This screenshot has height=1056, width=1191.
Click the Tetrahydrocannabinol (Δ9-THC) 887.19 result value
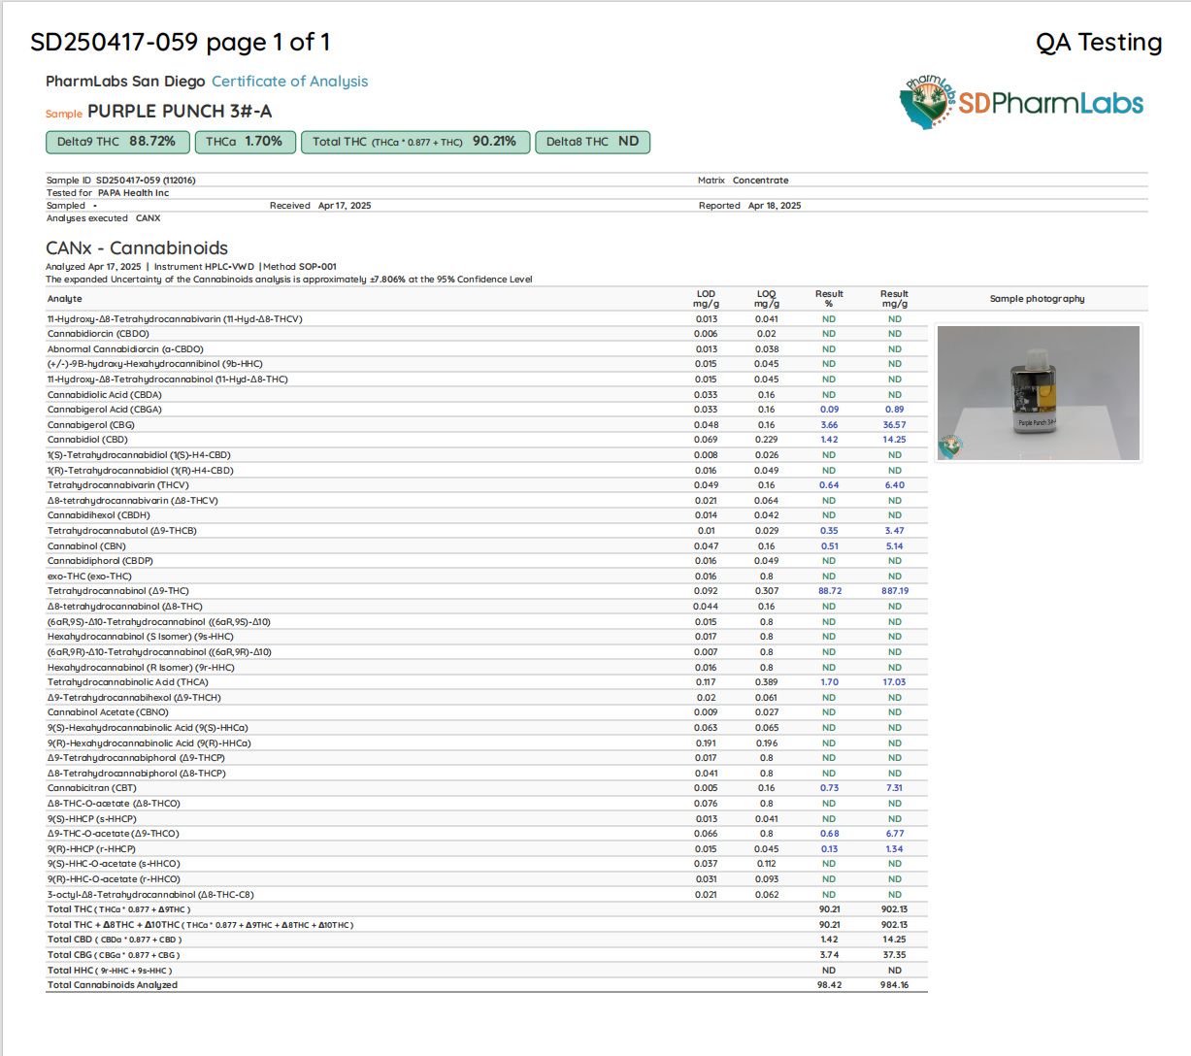(x=894, y=591)
